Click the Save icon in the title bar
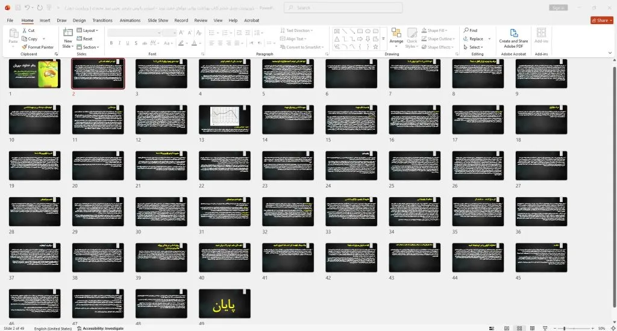The height and width of the screenshot is (331, 617). 17,7
